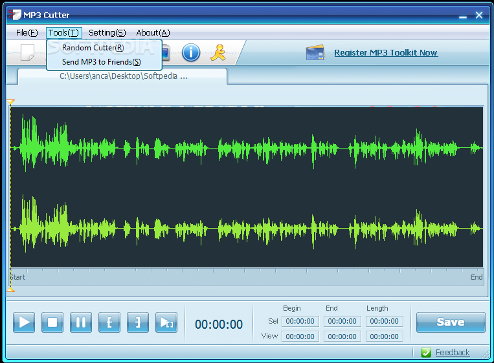Click the green Feedback check icon
The image size is (494, 363).
pos(426,352)
